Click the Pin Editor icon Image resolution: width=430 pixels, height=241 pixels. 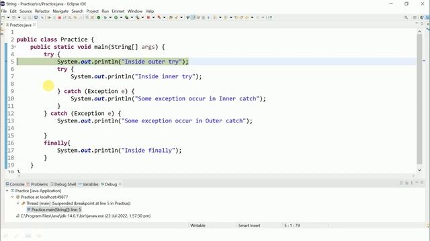pos(270,17)
